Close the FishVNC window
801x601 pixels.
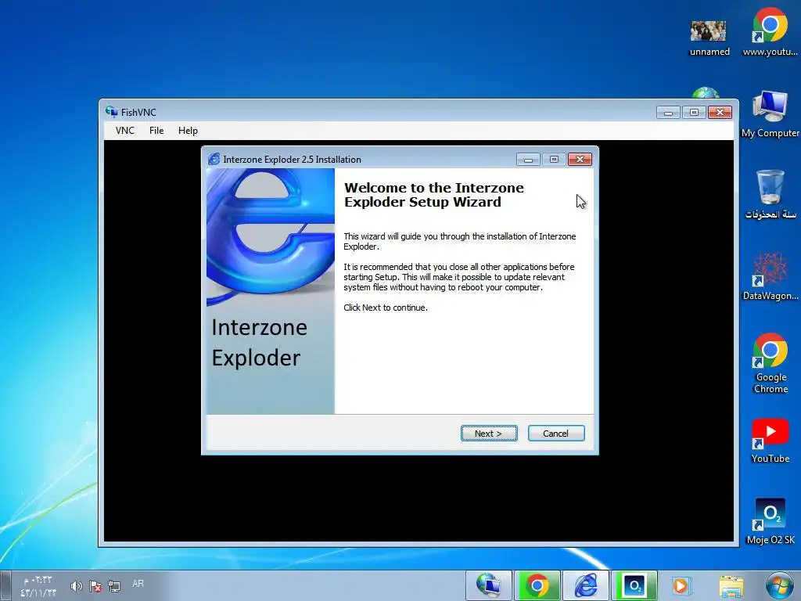pos(720,112)
